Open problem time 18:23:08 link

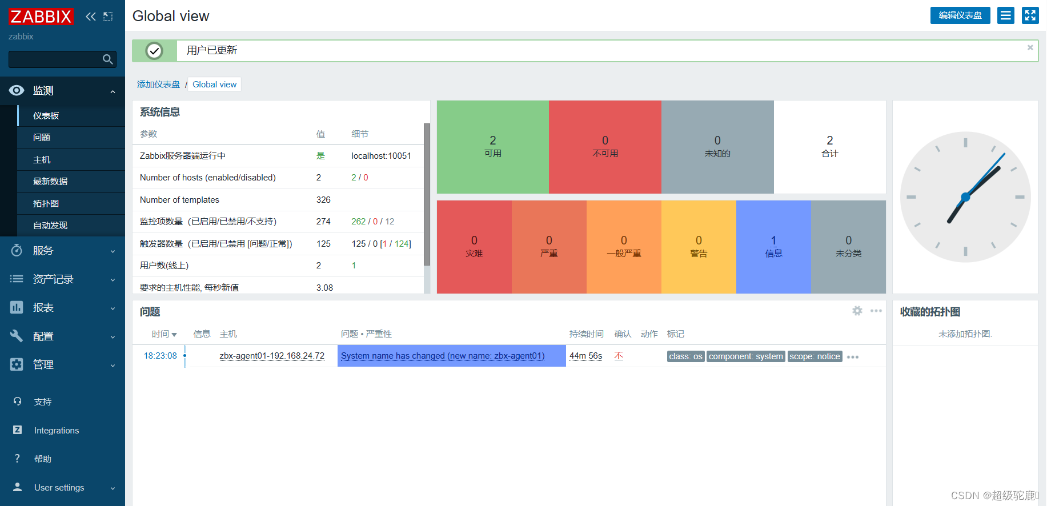(161, 356)
